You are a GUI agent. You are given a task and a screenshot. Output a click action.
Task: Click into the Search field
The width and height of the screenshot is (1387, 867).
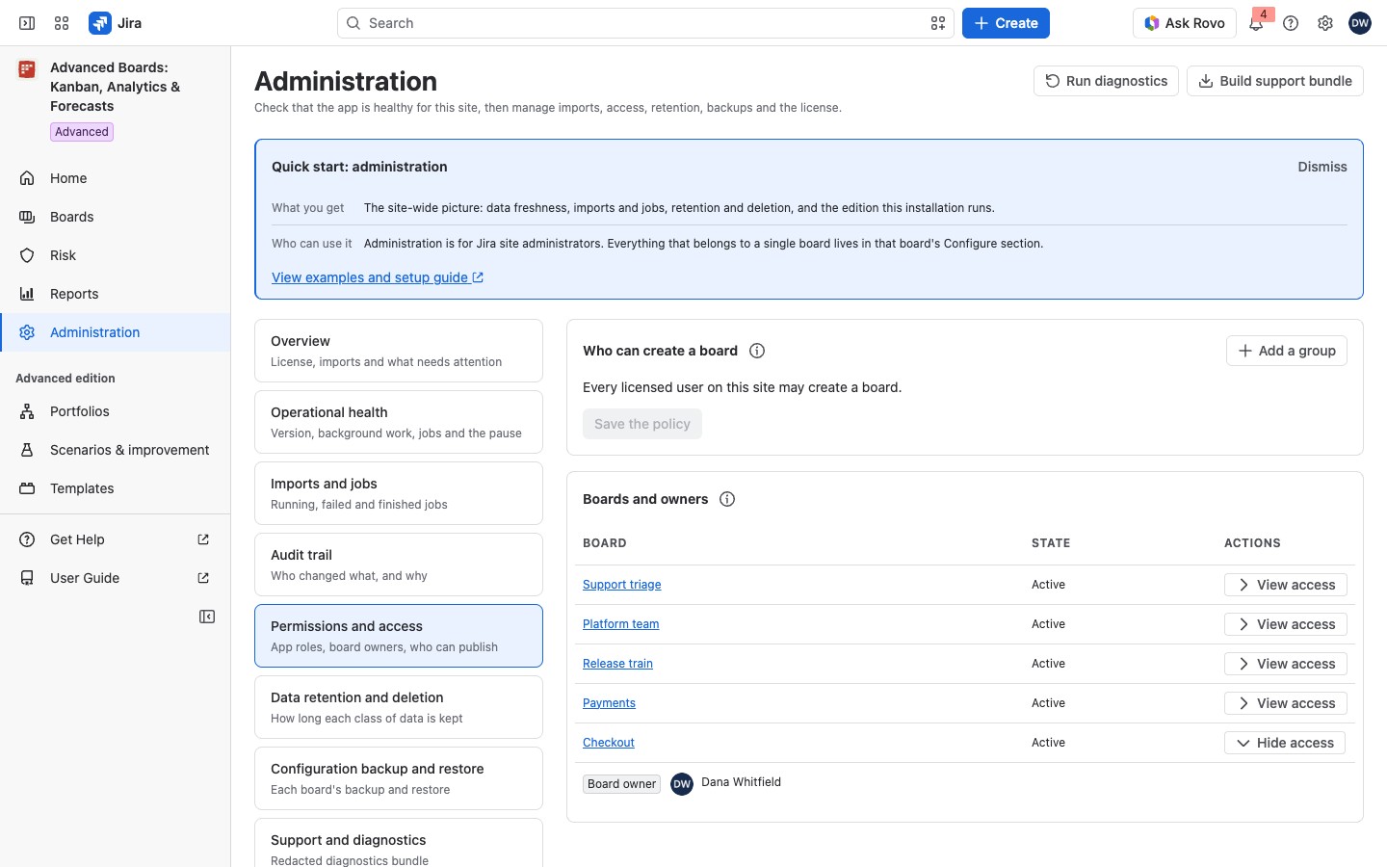[645, 23]
